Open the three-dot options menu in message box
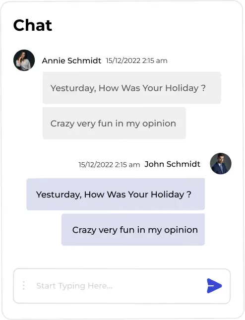This screenshot has height=320, width=245. click(24, 285)
